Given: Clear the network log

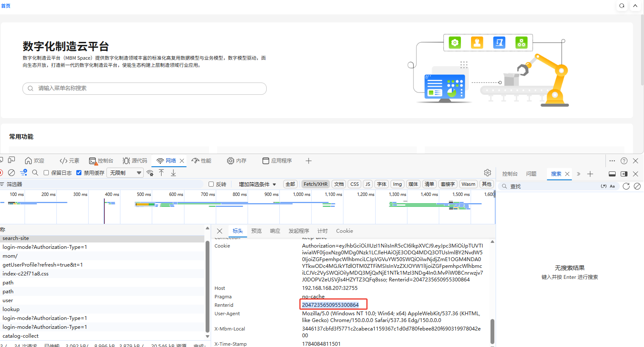Looking at the screenshot, I should (x=11, y=173).
